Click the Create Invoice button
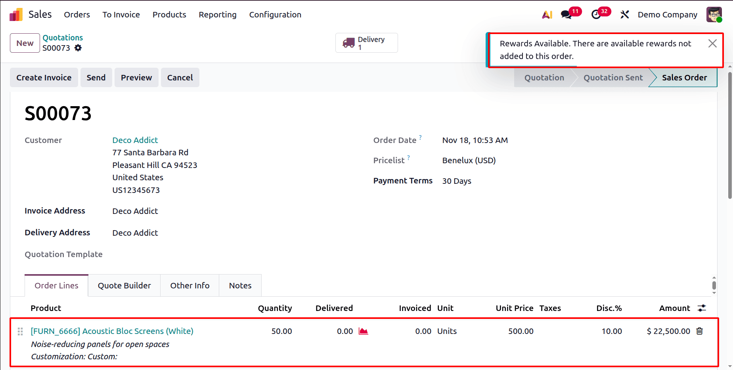The image size is (733, 370). point(44,77)
